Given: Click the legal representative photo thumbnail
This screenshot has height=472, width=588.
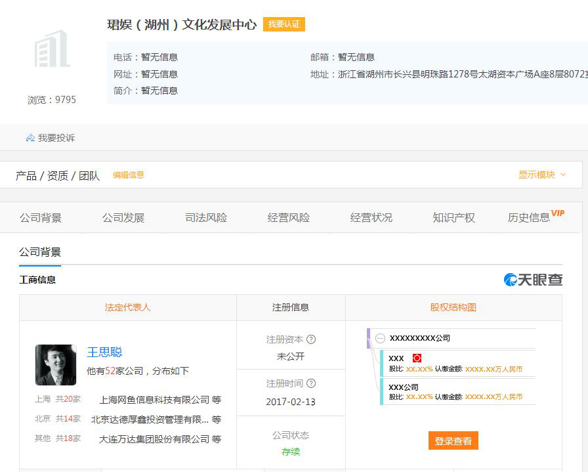Looking at the screenshot, I should click(56, 365).
